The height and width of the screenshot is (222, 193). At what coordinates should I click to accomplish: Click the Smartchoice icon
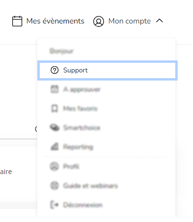tap(55, 128)
